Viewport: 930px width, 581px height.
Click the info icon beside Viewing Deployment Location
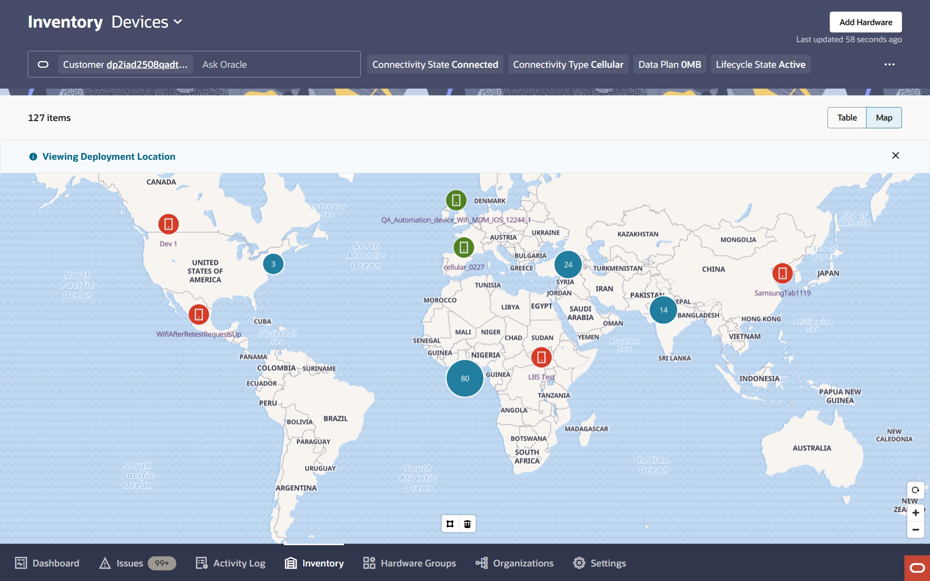[x=33, y=156]
